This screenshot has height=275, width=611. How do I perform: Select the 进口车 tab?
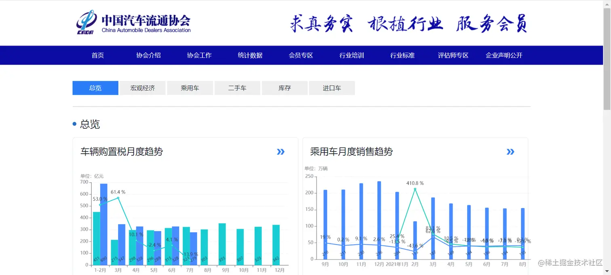coord(332,88)
